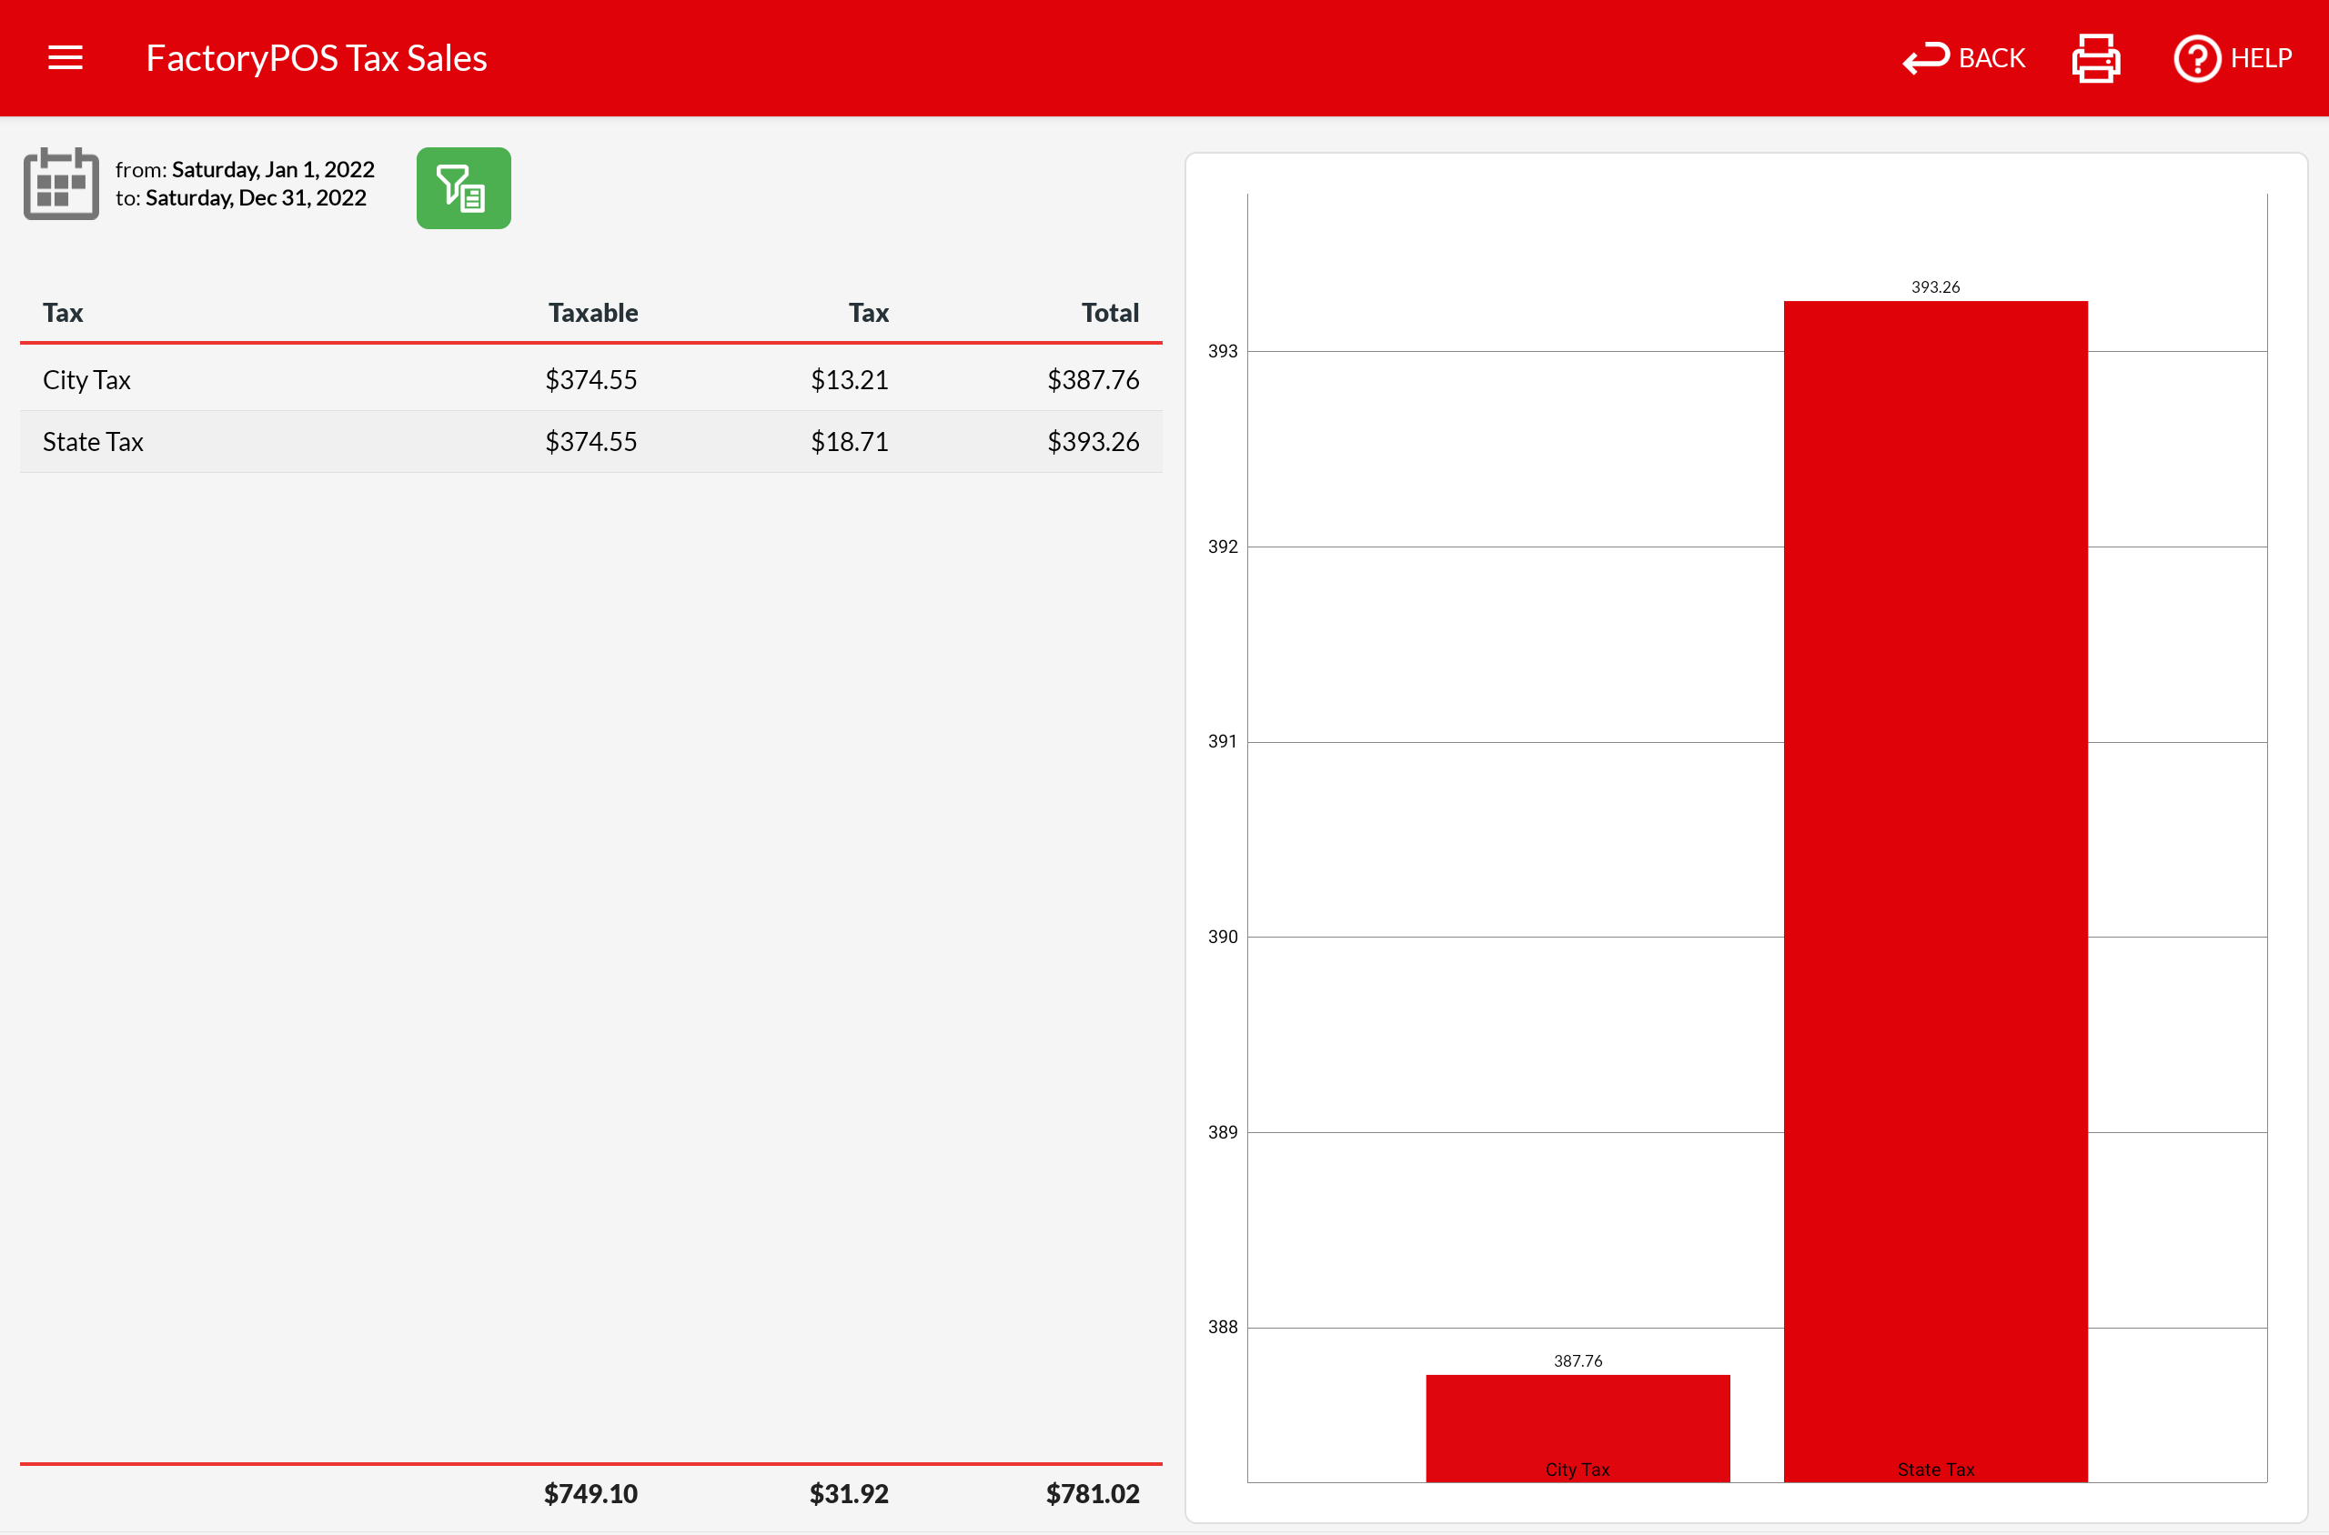Select the City Tax table row
Screen dimensions: 2329x1535
click(x=590, y=380)
